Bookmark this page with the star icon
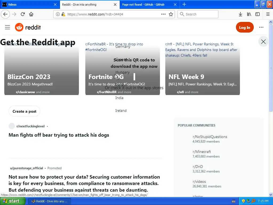This screenshot has height=205, width=273. pyautogui.click(x=171, y=14)
